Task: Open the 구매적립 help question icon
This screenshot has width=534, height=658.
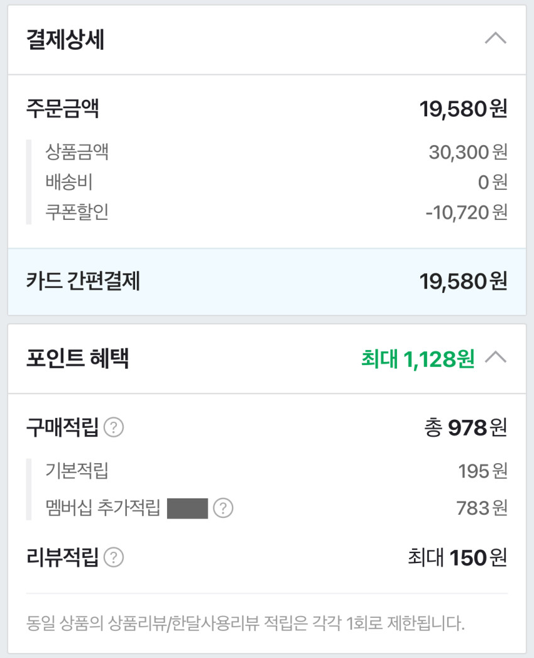Action: click(x=114, y=429)
